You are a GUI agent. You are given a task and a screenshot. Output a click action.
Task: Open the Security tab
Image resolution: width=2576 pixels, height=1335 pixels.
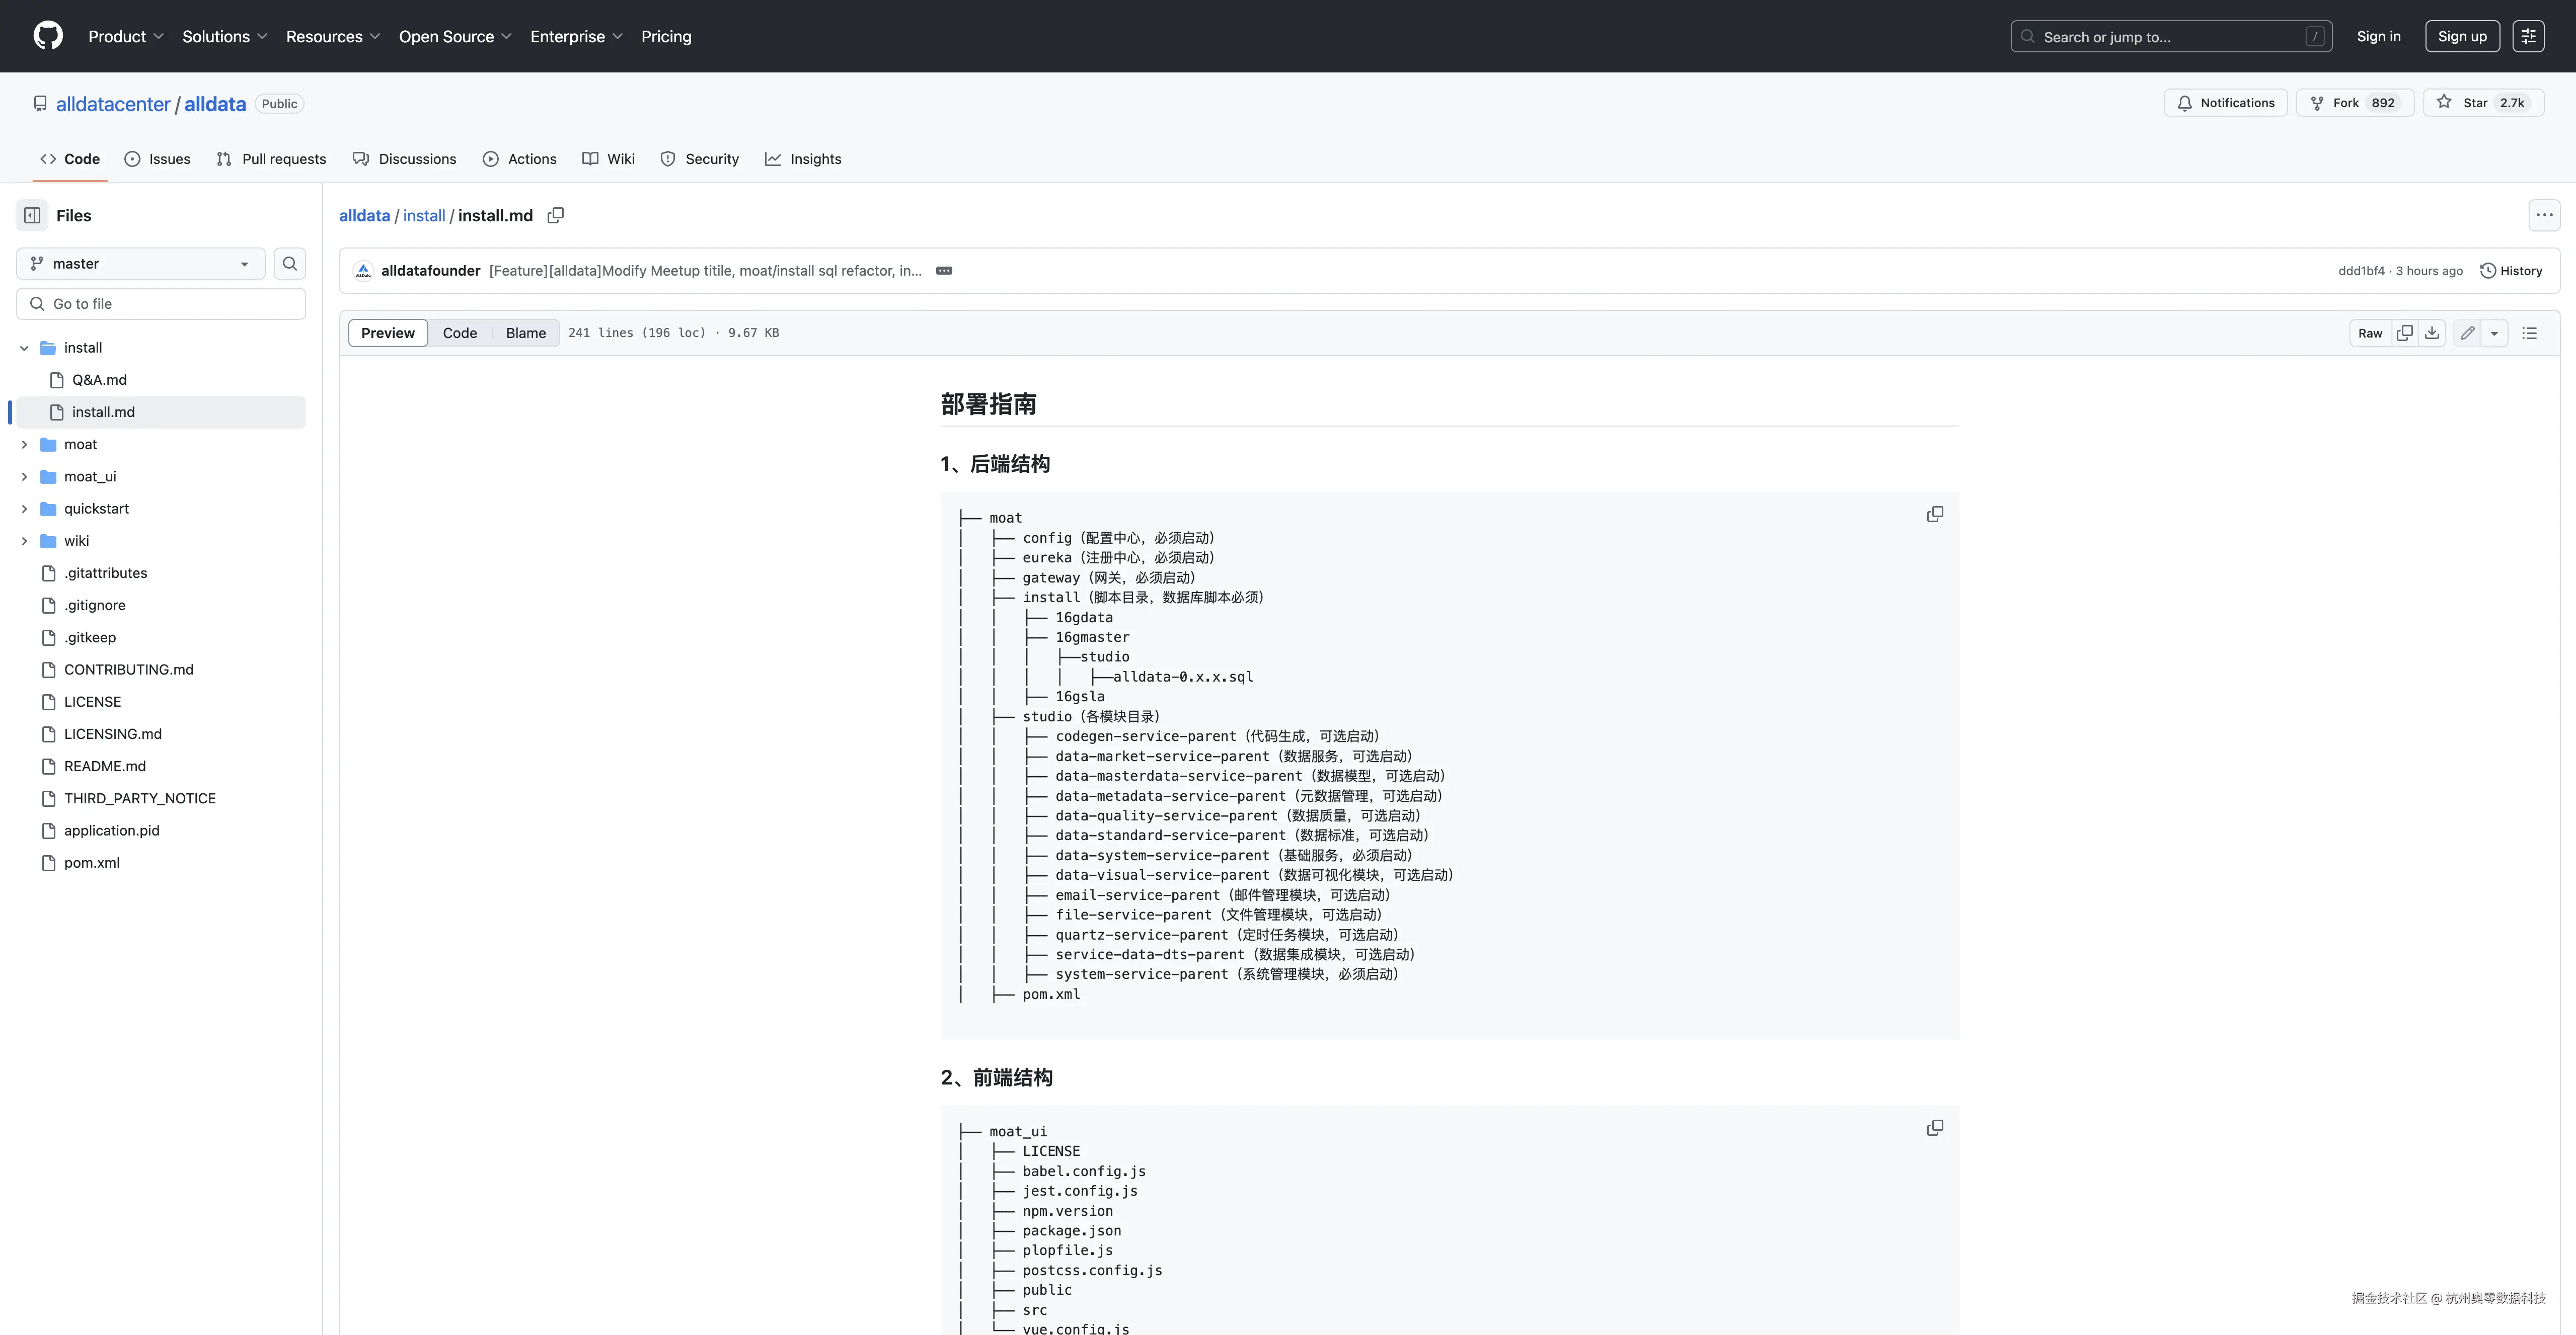(x=700, y=159)
